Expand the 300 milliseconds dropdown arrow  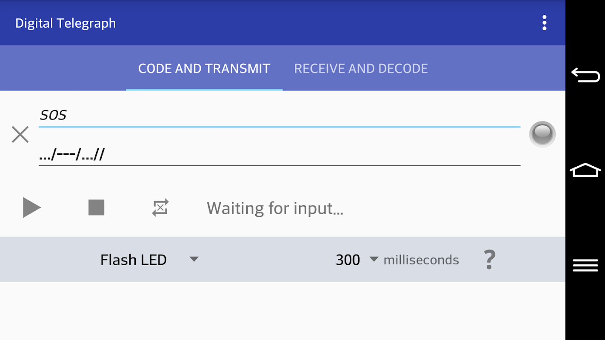(374, 259)
